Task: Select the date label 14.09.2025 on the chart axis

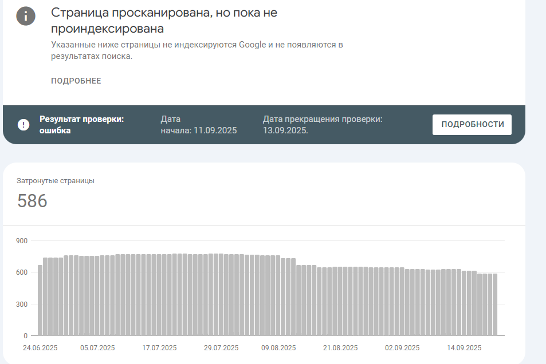Action: click(466, 347)
